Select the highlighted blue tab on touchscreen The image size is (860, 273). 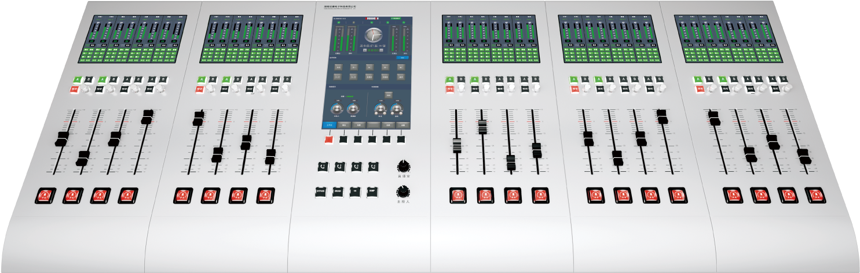pos(329,124)
